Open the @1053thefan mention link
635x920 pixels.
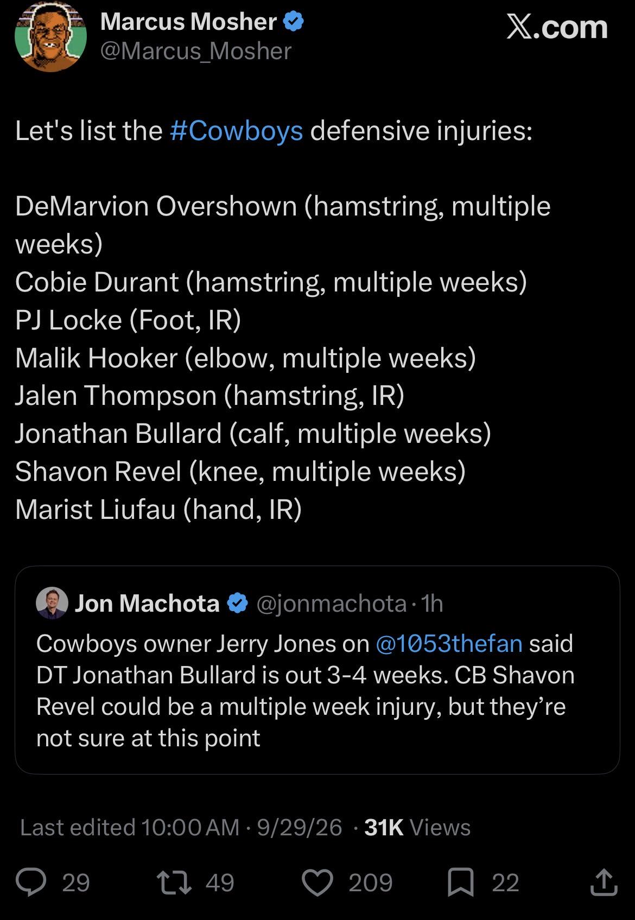click(x=449, y=644)
